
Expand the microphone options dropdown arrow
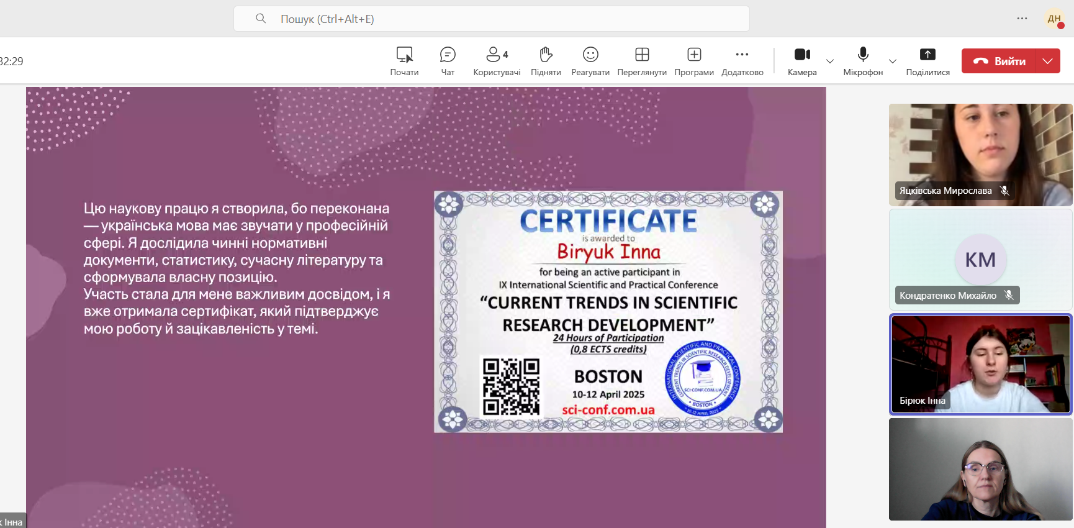893,61
